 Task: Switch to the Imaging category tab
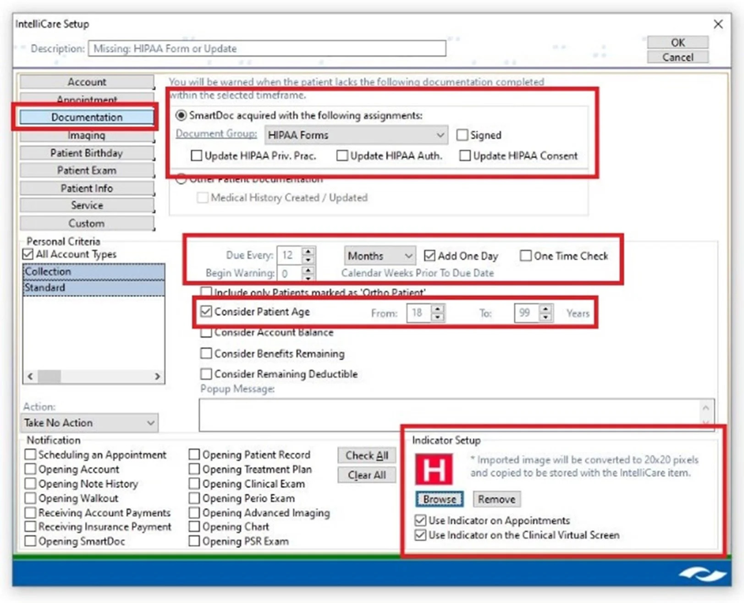pos(87,135)
